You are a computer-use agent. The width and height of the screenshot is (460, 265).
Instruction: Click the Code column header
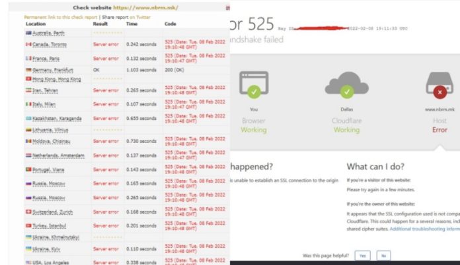pyautogui.click(x=170, y=23)
